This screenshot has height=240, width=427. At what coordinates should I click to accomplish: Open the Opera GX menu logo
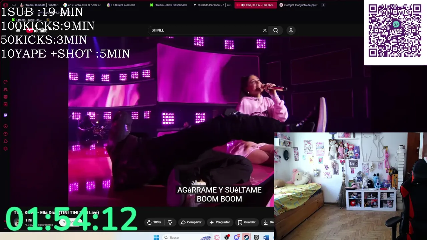(x=6, y=5)
